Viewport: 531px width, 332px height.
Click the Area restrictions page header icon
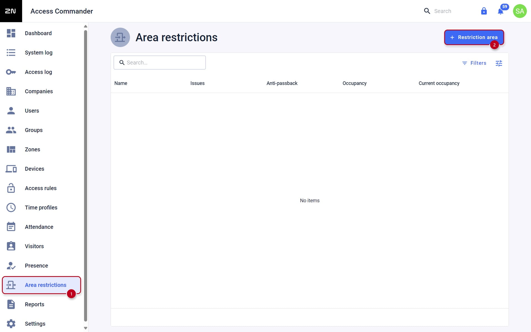point(120,37)
